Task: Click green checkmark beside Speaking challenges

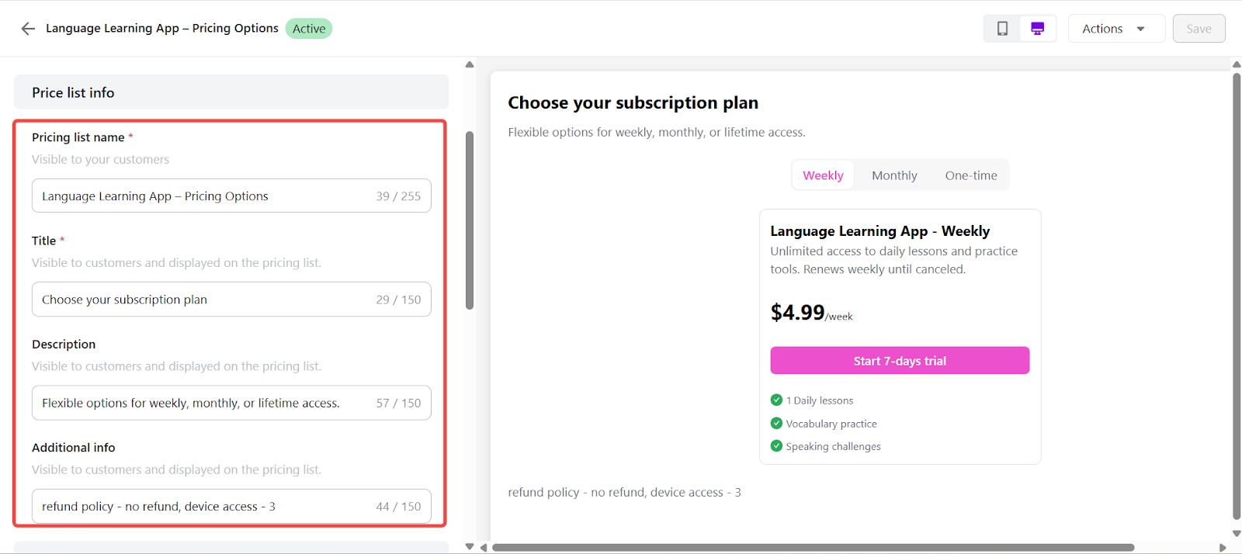Action: [776, 446]
